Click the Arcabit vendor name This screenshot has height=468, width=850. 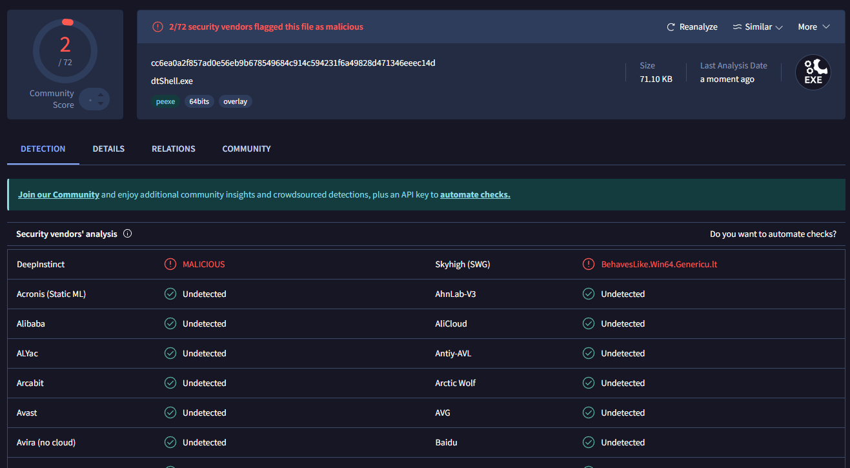32,383
